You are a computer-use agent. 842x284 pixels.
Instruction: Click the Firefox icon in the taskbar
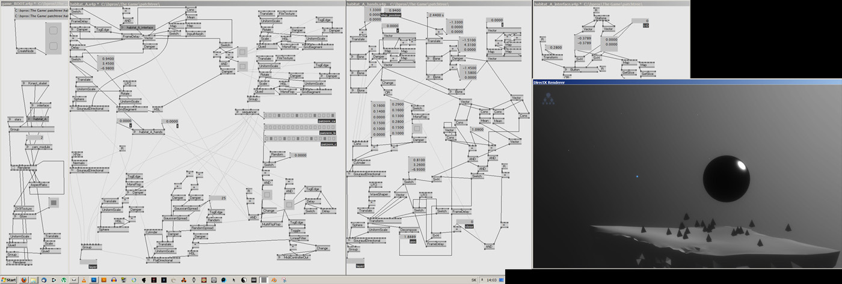coord(24,280)
